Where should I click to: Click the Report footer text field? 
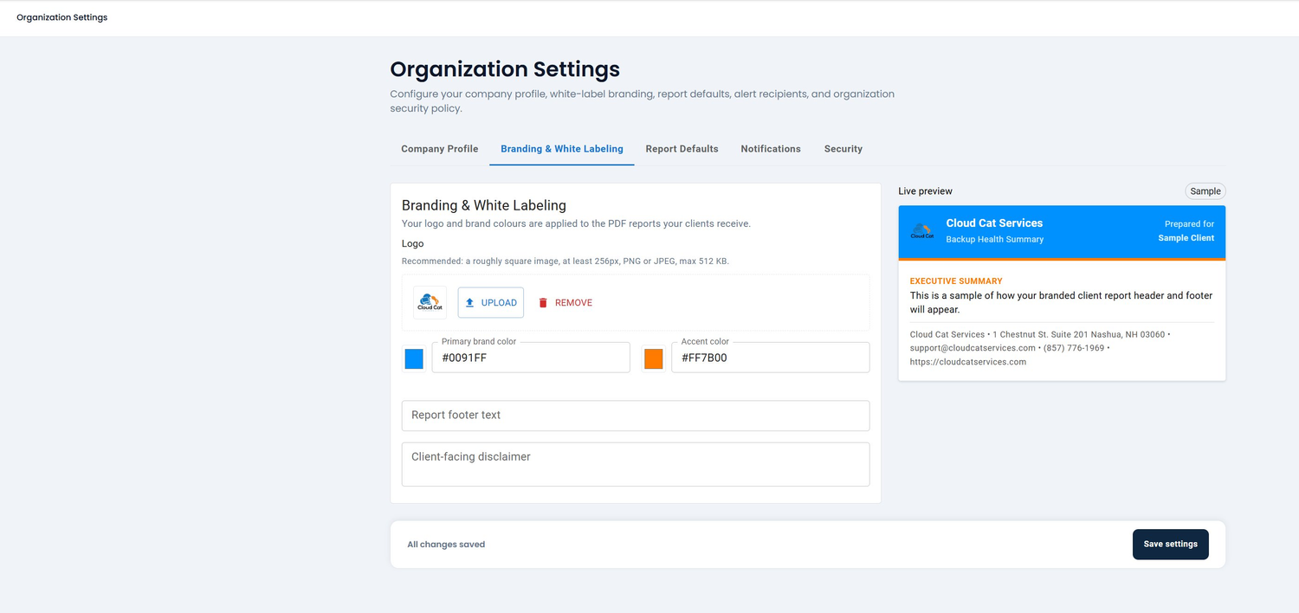point(636,416)
